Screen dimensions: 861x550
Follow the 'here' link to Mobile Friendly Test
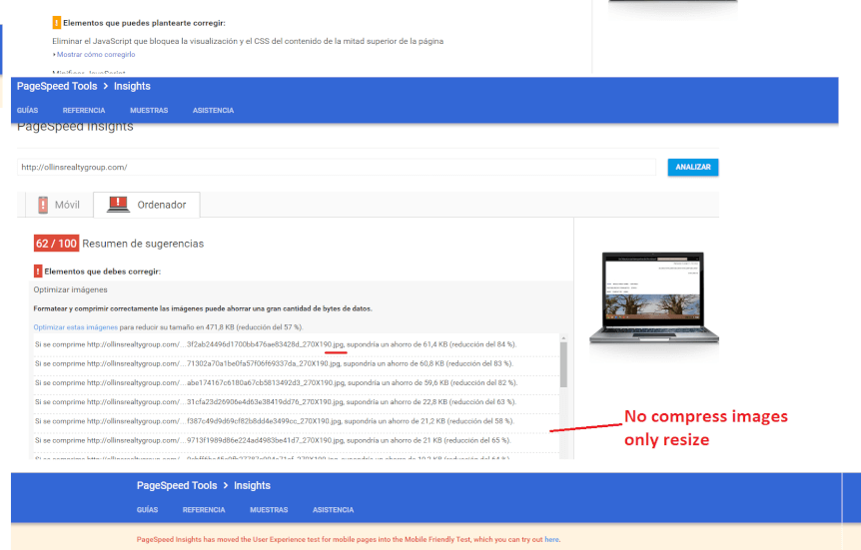click(551, 540)
